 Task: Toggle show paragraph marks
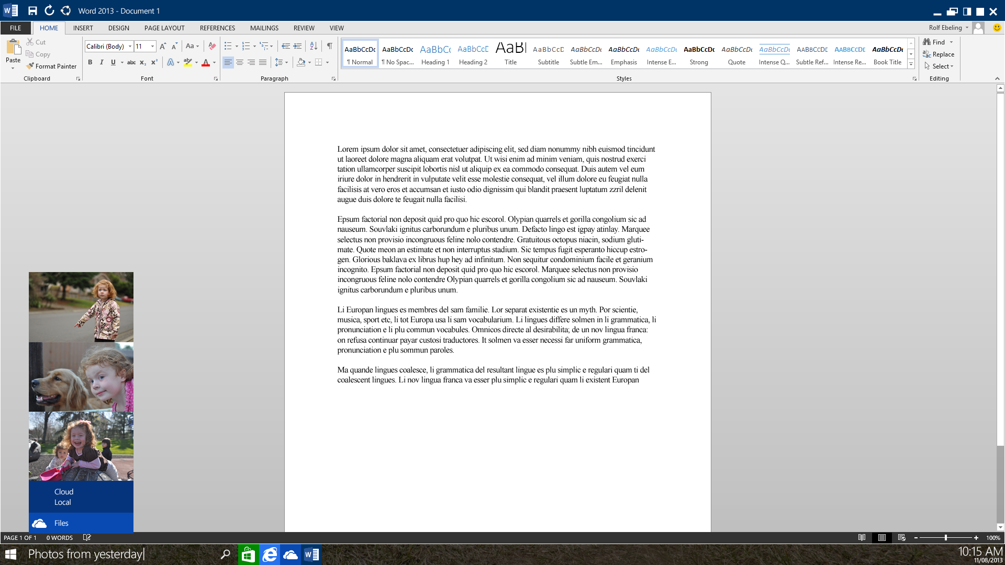click(x=329, y=46)
